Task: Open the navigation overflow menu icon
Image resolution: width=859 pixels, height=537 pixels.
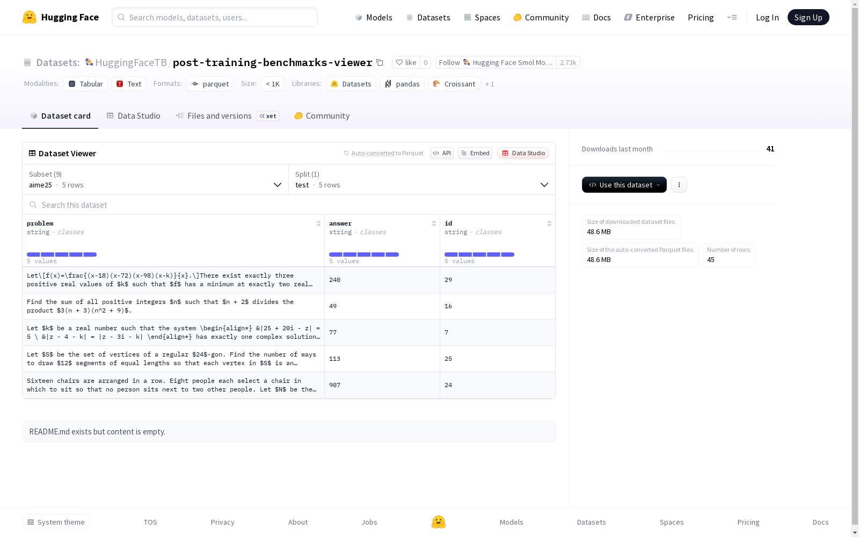Action: [x=732, y=17]
